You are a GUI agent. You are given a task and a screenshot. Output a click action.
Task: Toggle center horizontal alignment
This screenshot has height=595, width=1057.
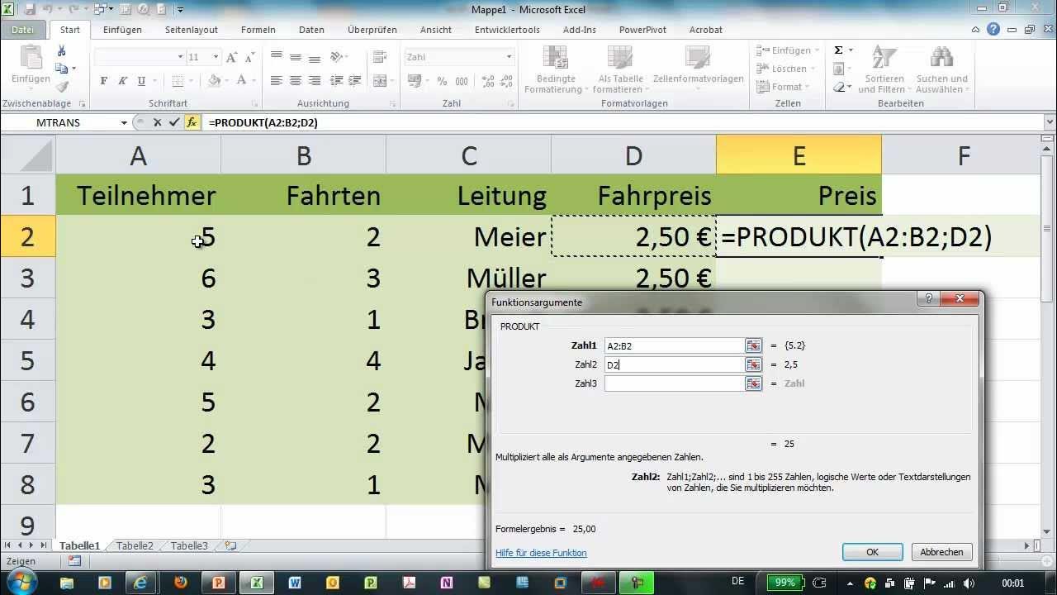click(x=296, y=81)
